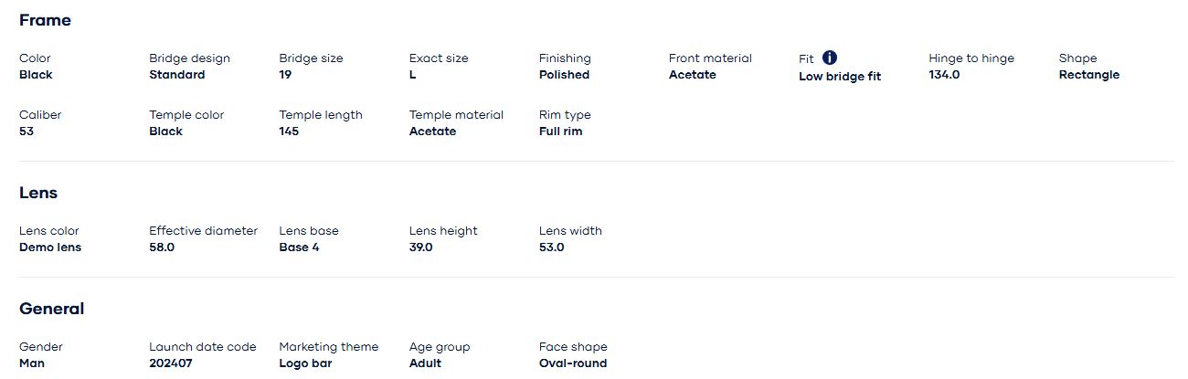This screenshot has width=1188, height=379.
Task: Click the Lens section heading
Action: [38, 193]
